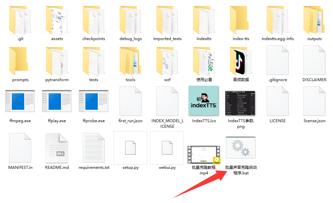Select the .git folder

coord(20,20)
